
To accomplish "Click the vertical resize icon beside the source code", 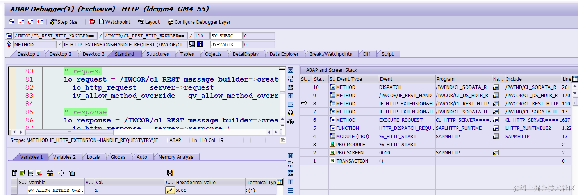I will click(290, 96).
